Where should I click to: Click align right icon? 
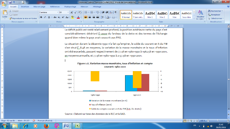pyautogui.click(x=94, y=17)
